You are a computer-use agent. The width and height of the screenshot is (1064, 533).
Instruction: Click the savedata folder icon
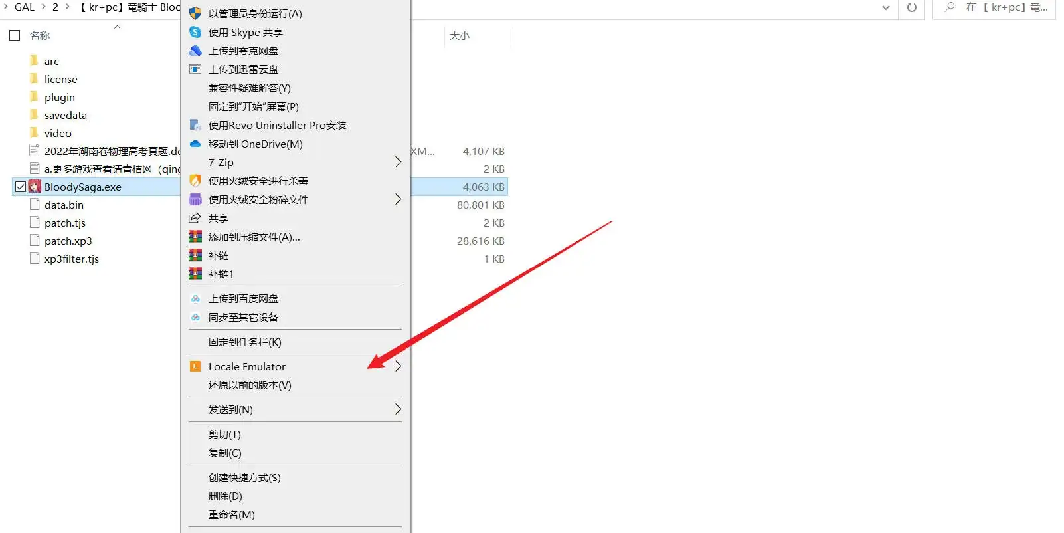coord(34,114)
